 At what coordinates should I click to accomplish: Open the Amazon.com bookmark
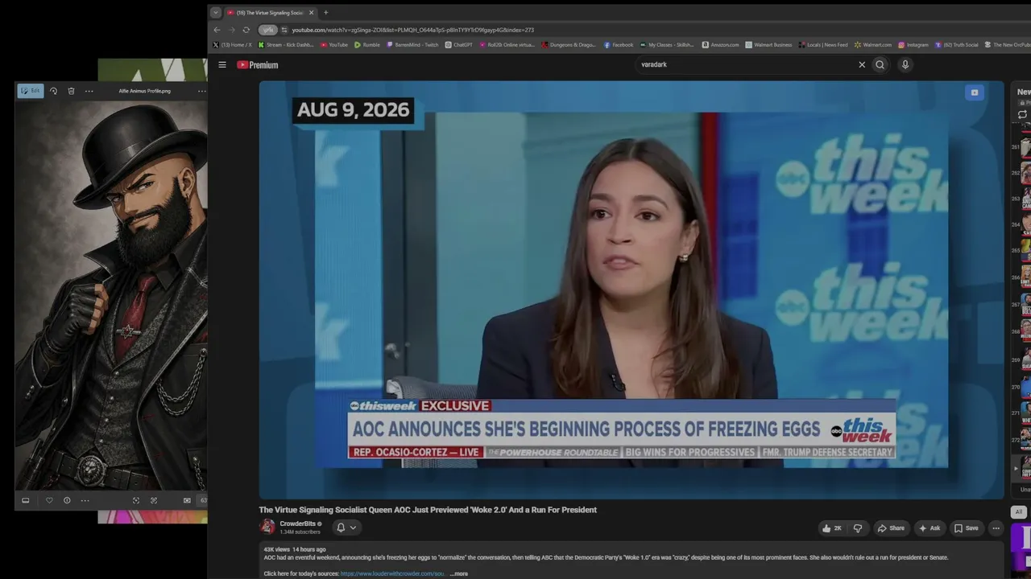click(720, 45)
